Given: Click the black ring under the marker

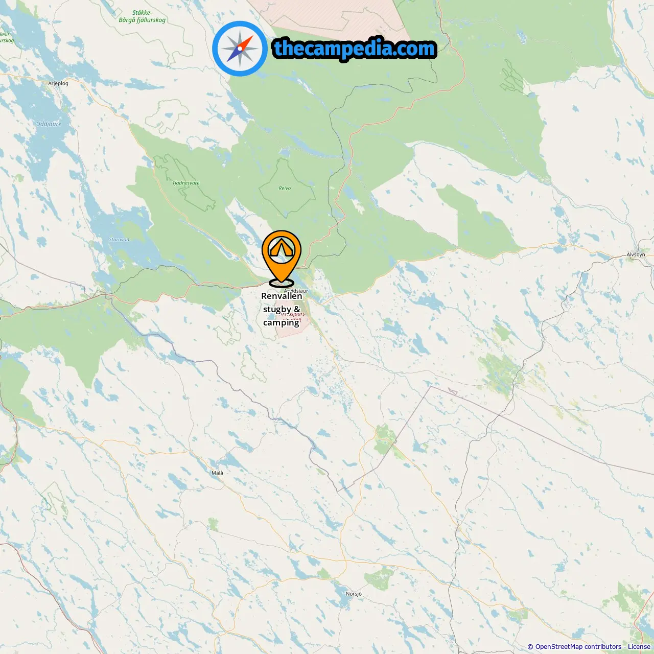Looking at the screenshot, I should 282,283.
